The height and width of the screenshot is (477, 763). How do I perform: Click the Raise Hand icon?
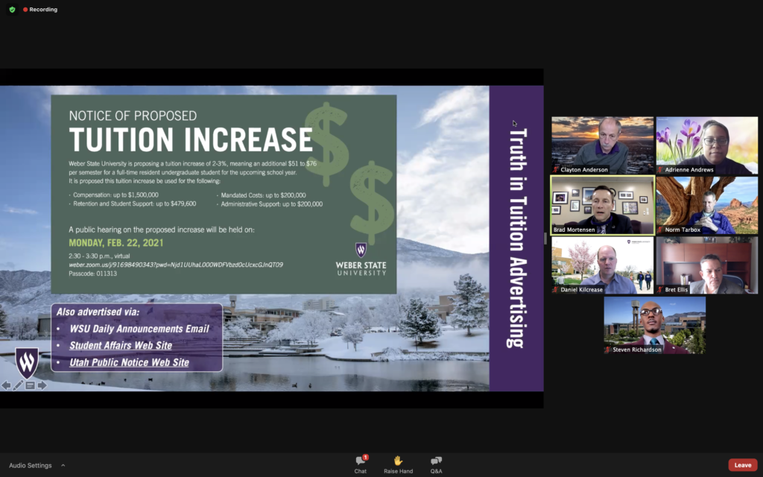398,461
